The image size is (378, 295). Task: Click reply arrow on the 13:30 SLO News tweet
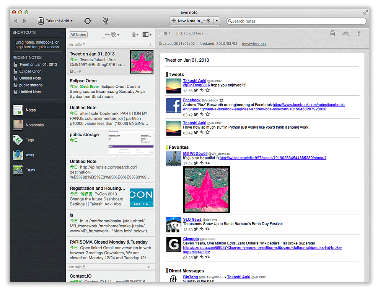(202, 229)
